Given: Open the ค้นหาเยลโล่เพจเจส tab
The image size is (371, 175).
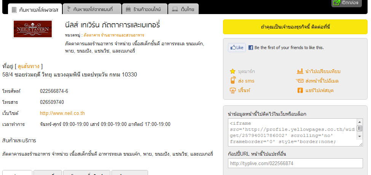Looking at the screenshot, I should click(35, 9).
